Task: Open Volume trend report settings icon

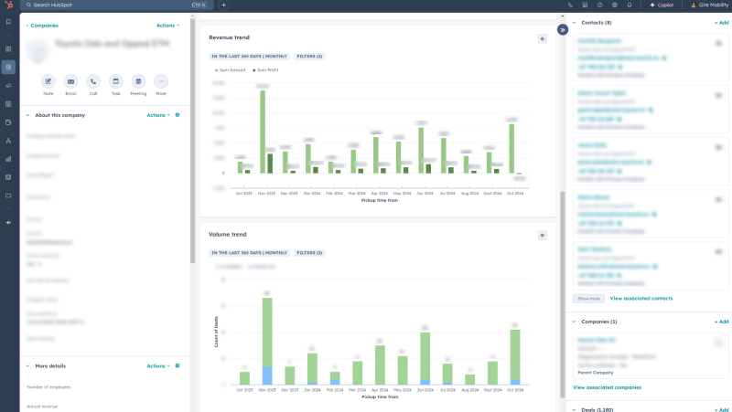Action: click(542, 236)
